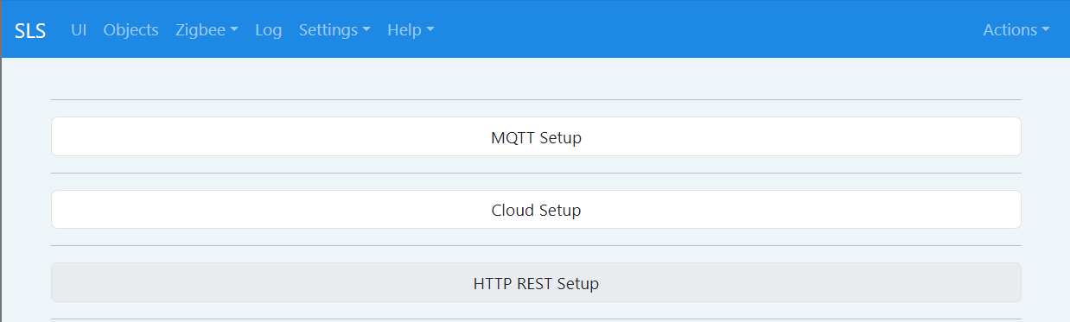Click the caret arrow beside Actions
The height and width of the screenshot is (322, 1070).
[x=1046, y=30]
